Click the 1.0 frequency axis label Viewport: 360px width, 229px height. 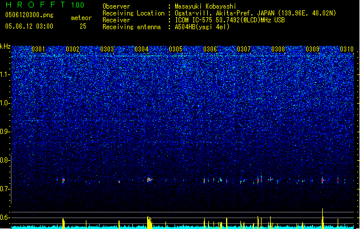pyautogui.click(x=5, y=103)
